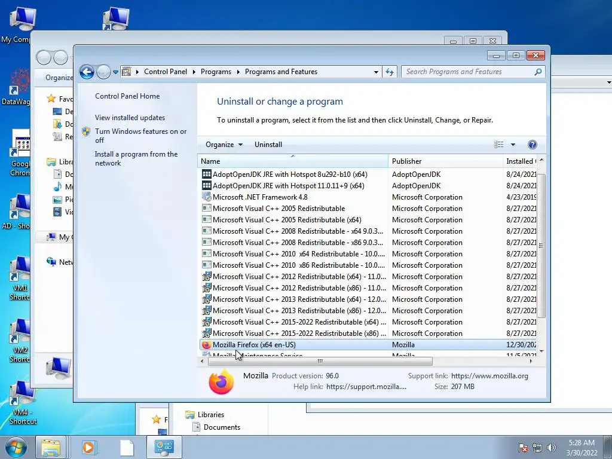The height and width of the screenshot is (459, 612).
Task: Click the search magnifier icon
Action: coord(538,72)
